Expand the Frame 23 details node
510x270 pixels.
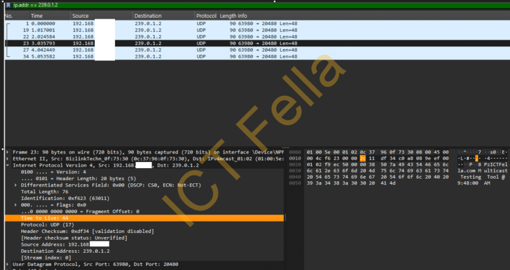[x=7, y=152]
